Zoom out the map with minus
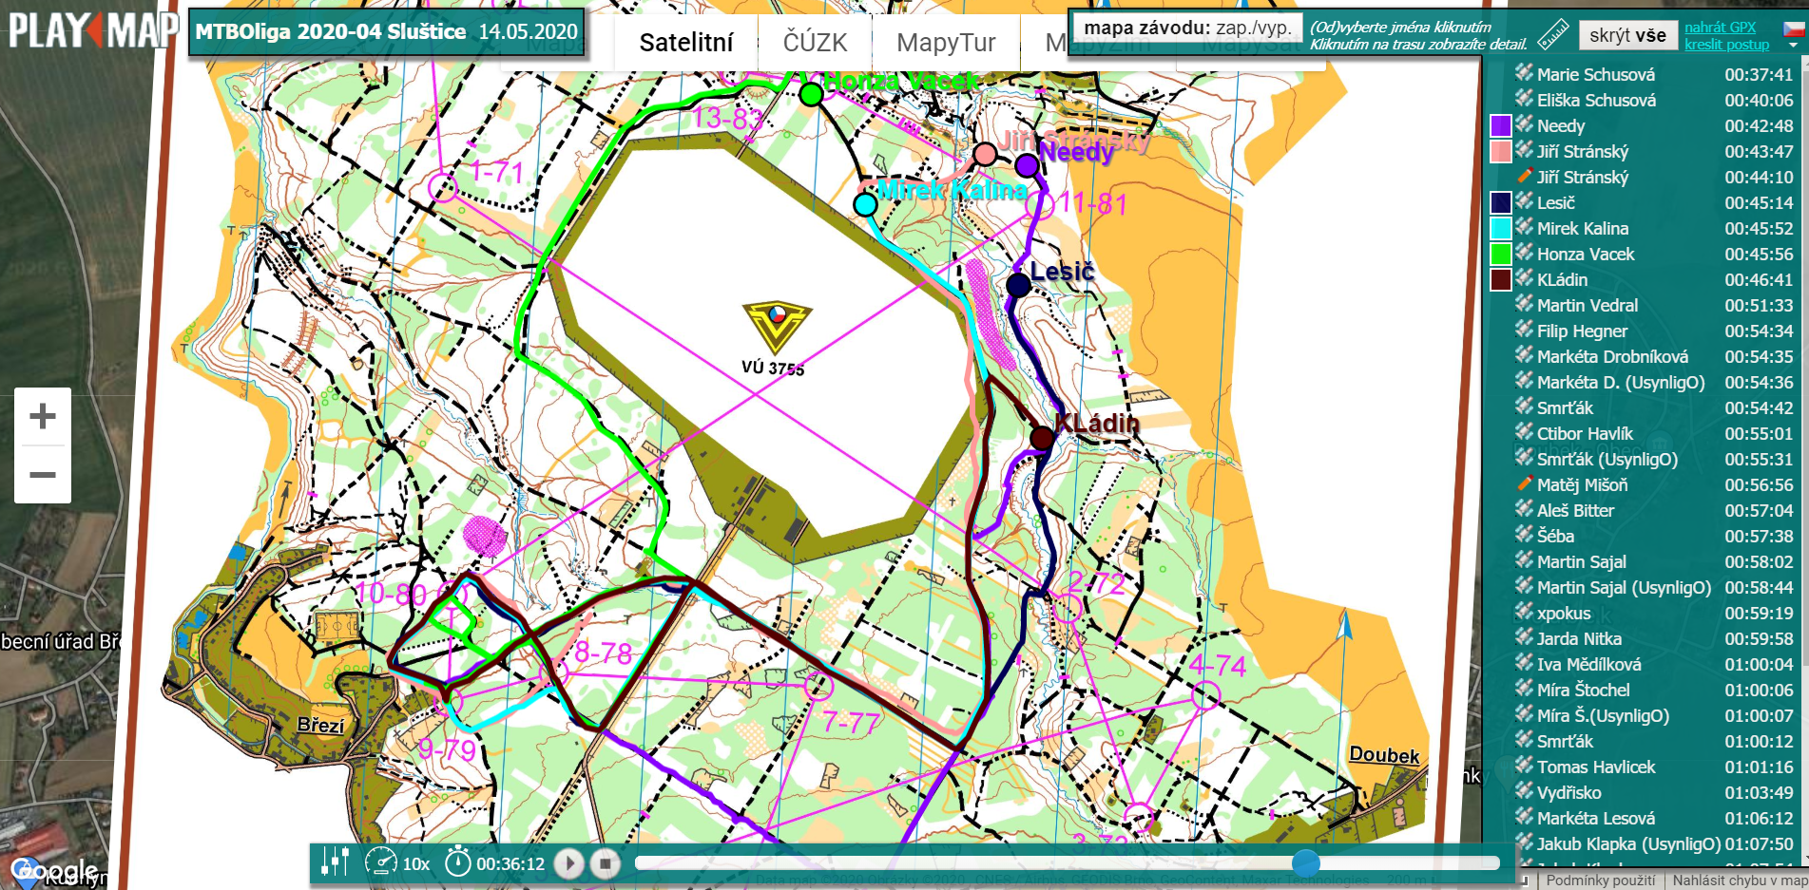Screen dimensions: 1809x890 click(x=43, y=474)
